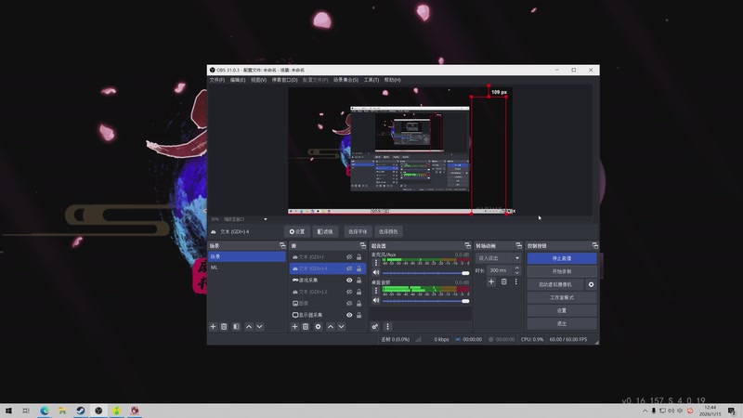Open scene filters icon in Scenes panel

tap(236, 327)
